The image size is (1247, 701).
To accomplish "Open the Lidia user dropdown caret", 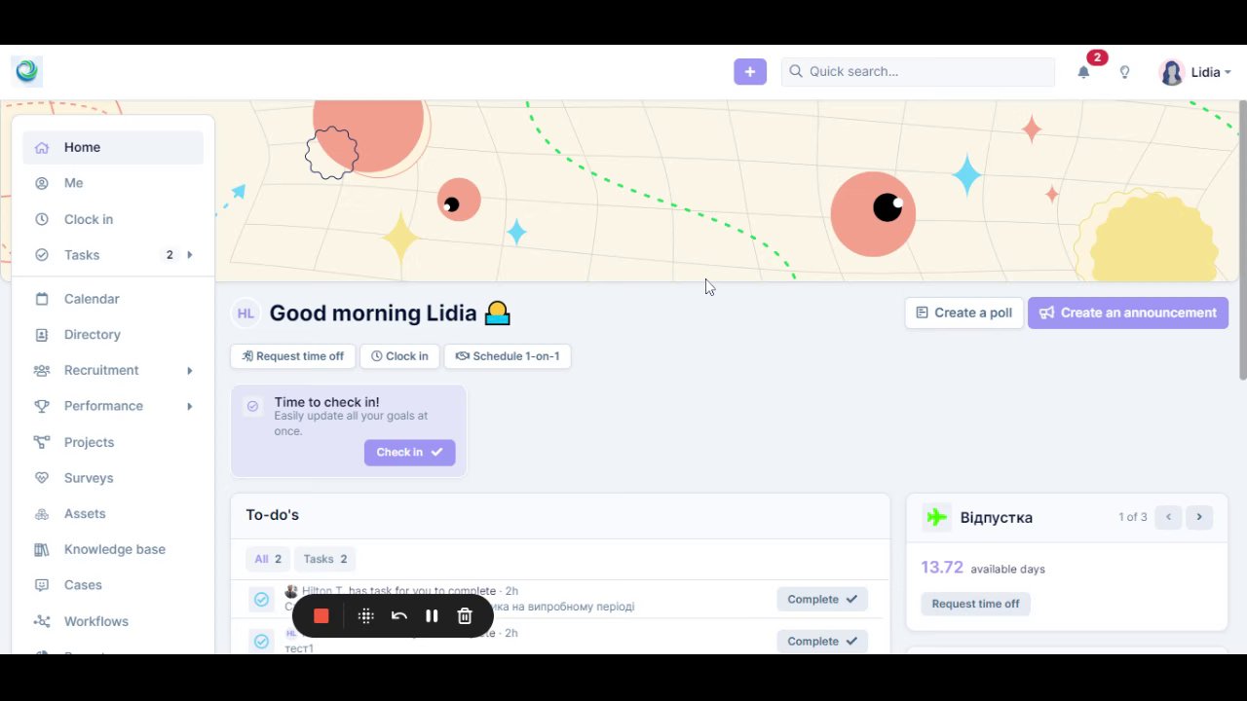I will [x=1228, y=73].
